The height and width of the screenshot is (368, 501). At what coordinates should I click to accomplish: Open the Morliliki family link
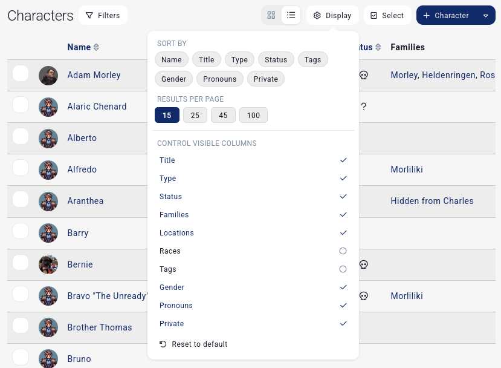407,169
